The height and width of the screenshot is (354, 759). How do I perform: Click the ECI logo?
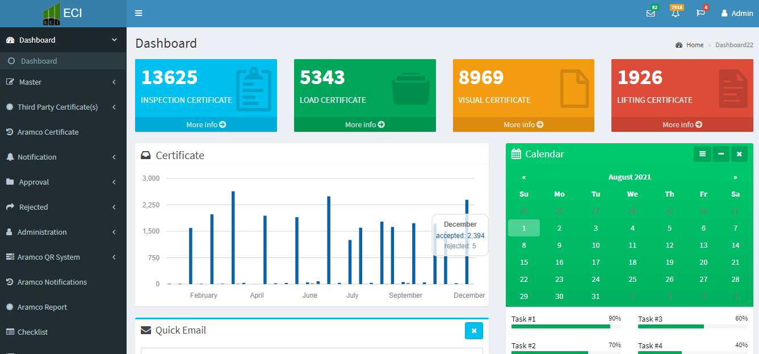63,14
